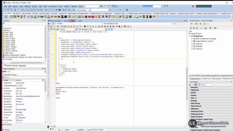The height and width of the screenshot is (131, 233).
Task: Open the Tools menu
Action: click(x=60, y=7)
